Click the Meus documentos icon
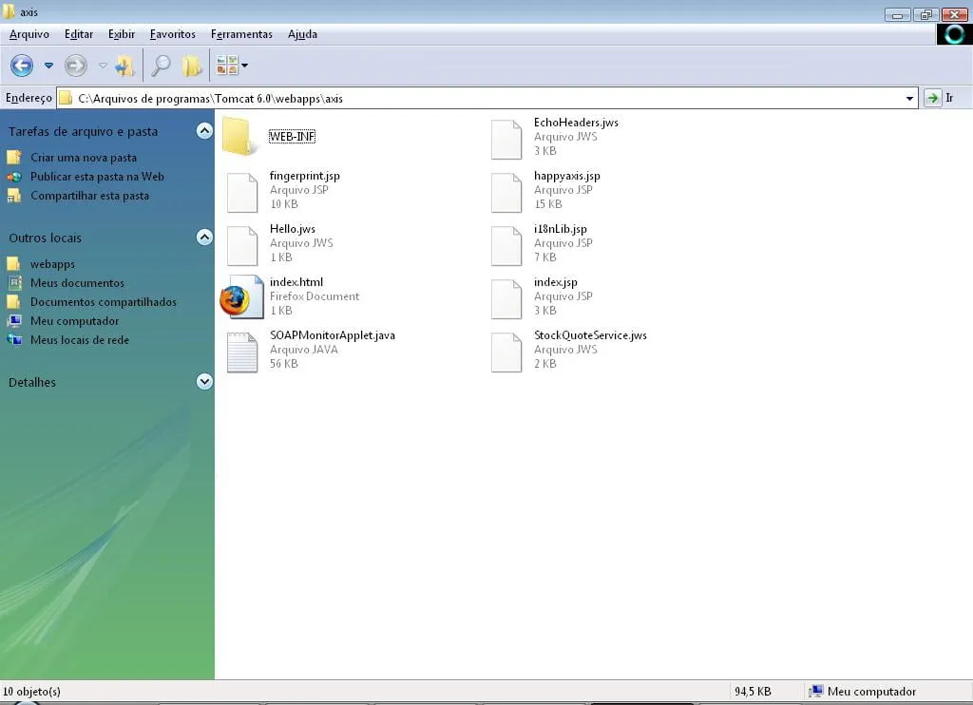This screenshot has width=973, height=705. coord(13,283)
